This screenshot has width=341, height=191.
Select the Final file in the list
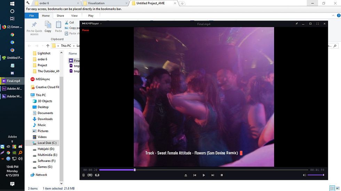pyautogui.click(x=74, y=61)
